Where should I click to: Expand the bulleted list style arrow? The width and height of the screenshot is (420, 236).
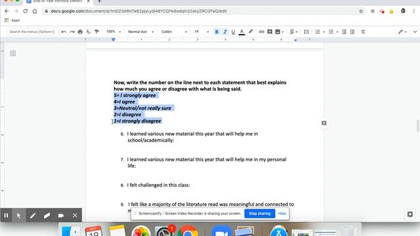point(337,32)
